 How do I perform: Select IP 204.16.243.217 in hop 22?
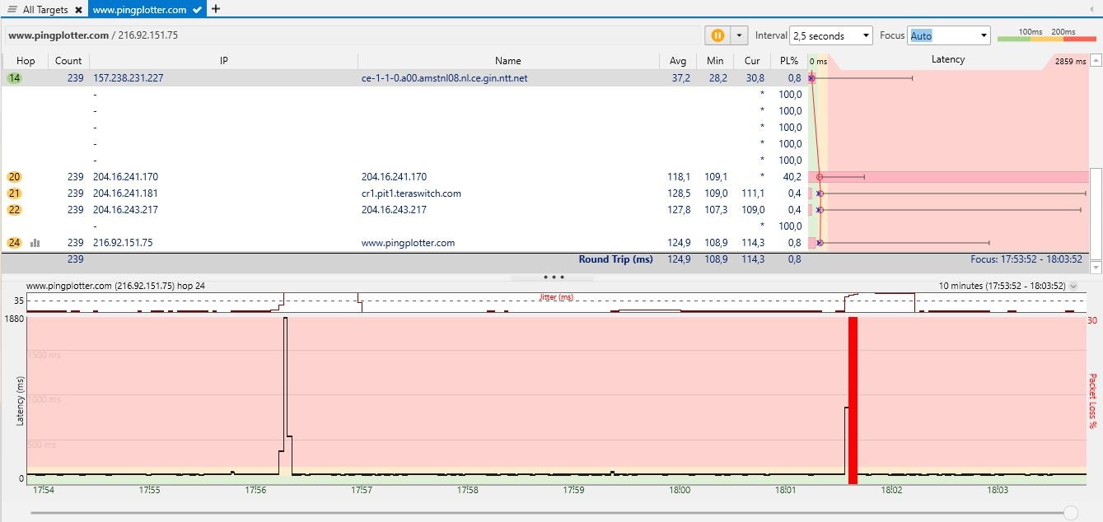point(125,210)
